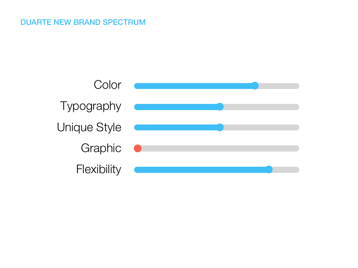Click the gray unfilled part of Color slider

(x=279, y=86)
